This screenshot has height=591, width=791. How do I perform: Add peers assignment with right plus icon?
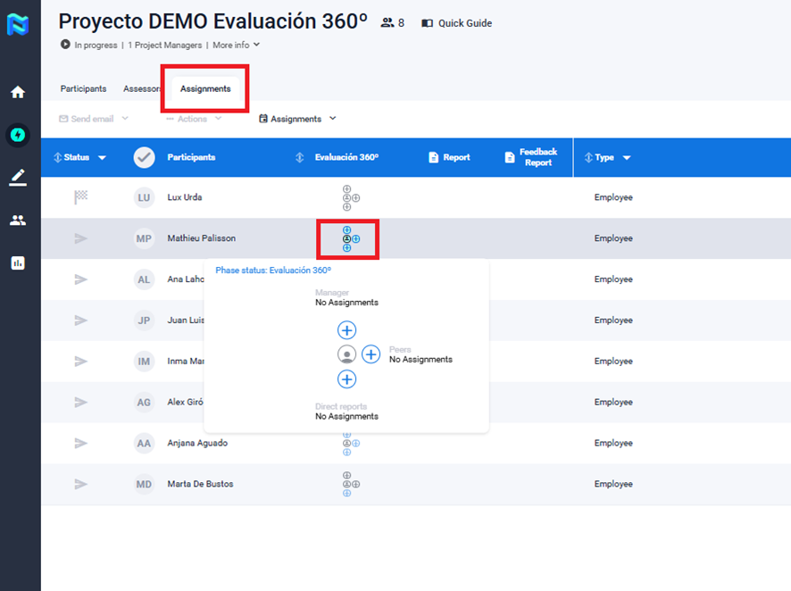[371, 354]
